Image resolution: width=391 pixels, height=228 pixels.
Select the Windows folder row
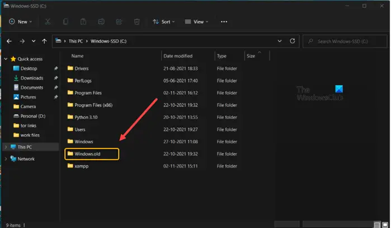point(153,142)
